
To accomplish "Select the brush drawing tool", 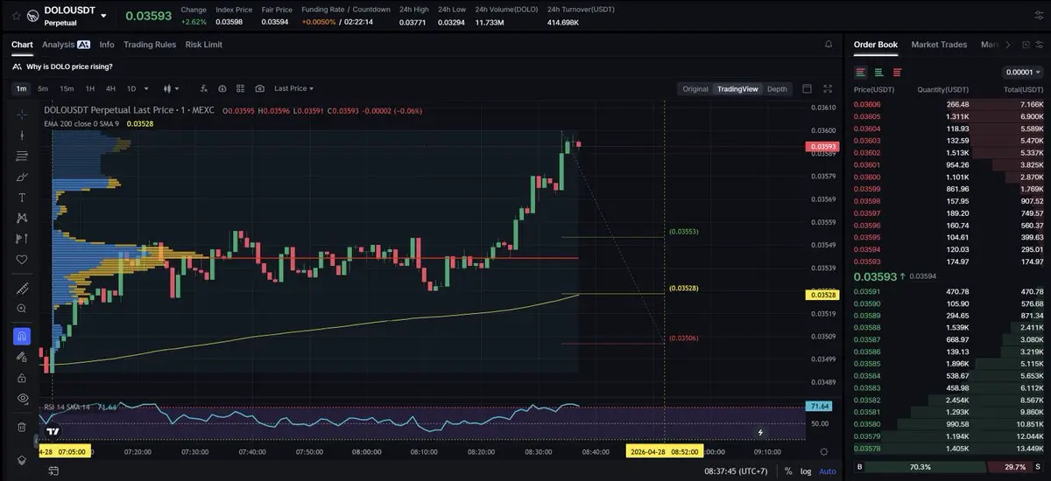I will pyautogui.click(x=22, y=177).
